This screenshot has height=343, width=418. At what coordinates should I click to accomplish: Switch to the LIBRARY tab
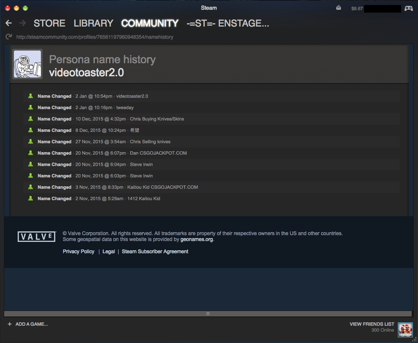tap(93, 23)
